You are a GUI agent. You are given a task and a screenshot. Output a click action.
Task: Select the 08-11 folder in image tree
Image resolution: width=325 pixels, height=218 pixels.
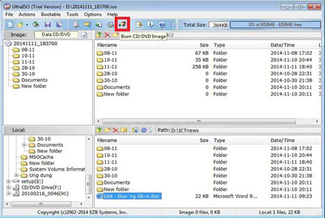click(28, 50)
